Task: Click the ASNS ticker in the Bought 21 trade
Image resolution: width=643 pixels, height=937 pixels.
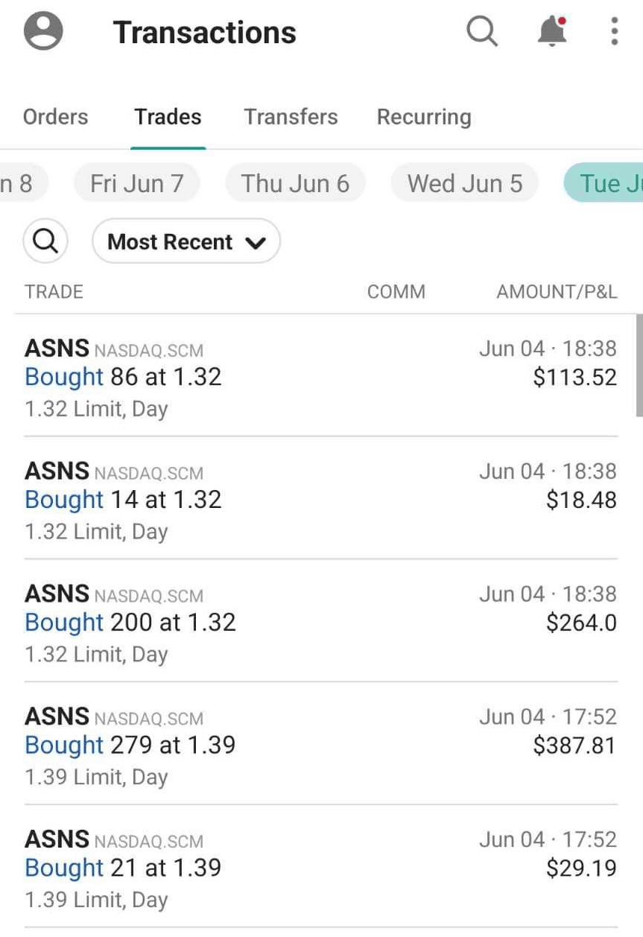Action: (x=57, y=839)
